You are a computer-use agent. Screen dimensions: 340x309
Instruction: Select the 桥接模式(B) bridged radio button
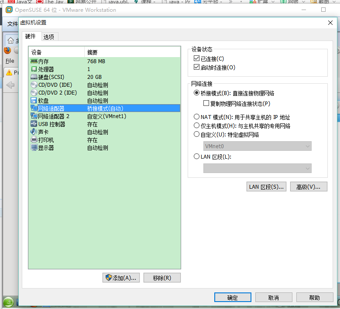pyautogui.click(x=196, y=93)
